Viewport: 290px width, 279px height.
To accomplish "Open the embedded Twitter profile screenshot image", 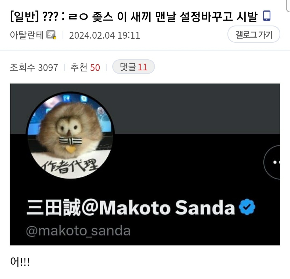I will (145, 165).
